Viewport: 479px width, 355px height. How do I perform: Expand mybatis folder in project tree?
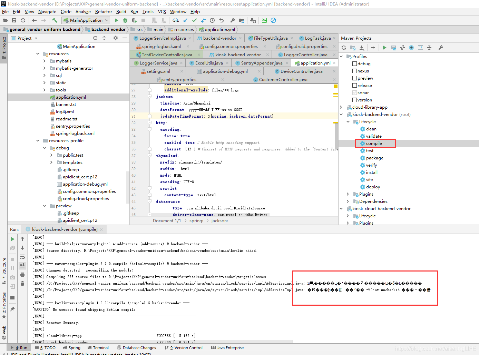[x=45, y=61]
